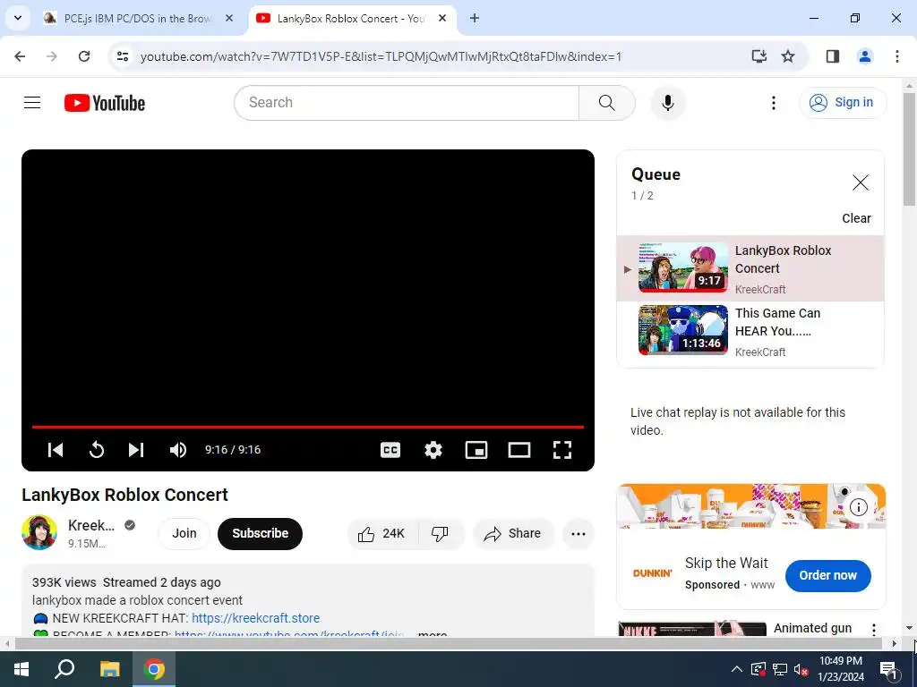Screen dimensions: 917x687
Task: Join the KreekCraft channel membership
Action: coord(184,533)
